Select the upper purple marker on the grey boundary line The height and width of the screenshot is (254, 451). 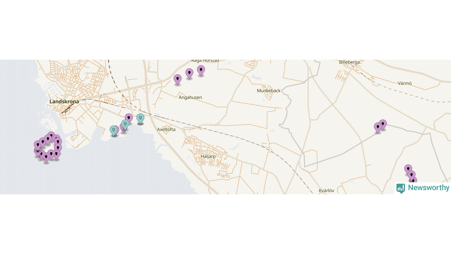pos(383,125)
